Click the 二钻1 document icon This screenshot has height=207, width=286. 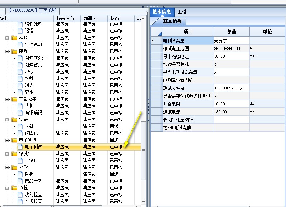coord(20,161)
